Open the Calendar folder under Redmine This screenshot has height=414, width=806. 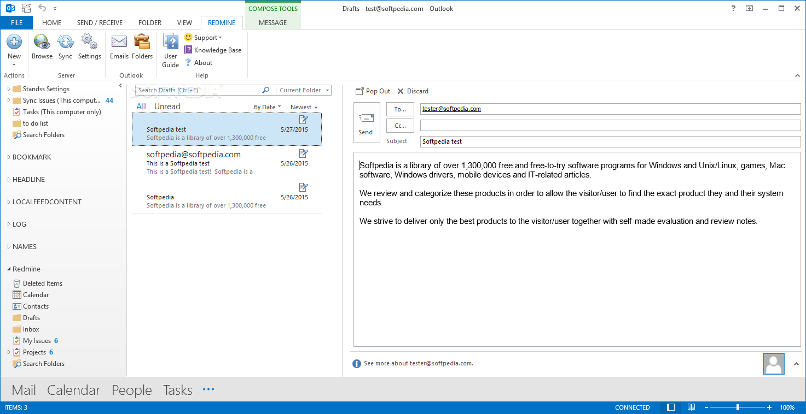31,295
